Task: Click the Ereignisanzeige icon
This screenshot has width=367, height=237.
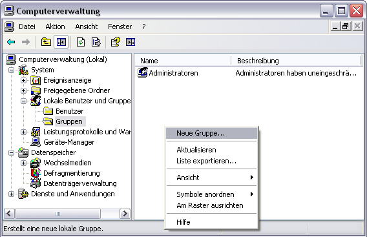Action: 36,80
